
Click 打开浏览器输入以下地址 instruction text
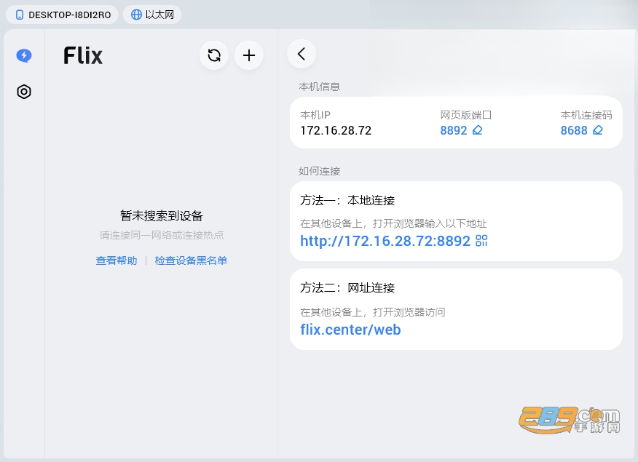(430, 223)
